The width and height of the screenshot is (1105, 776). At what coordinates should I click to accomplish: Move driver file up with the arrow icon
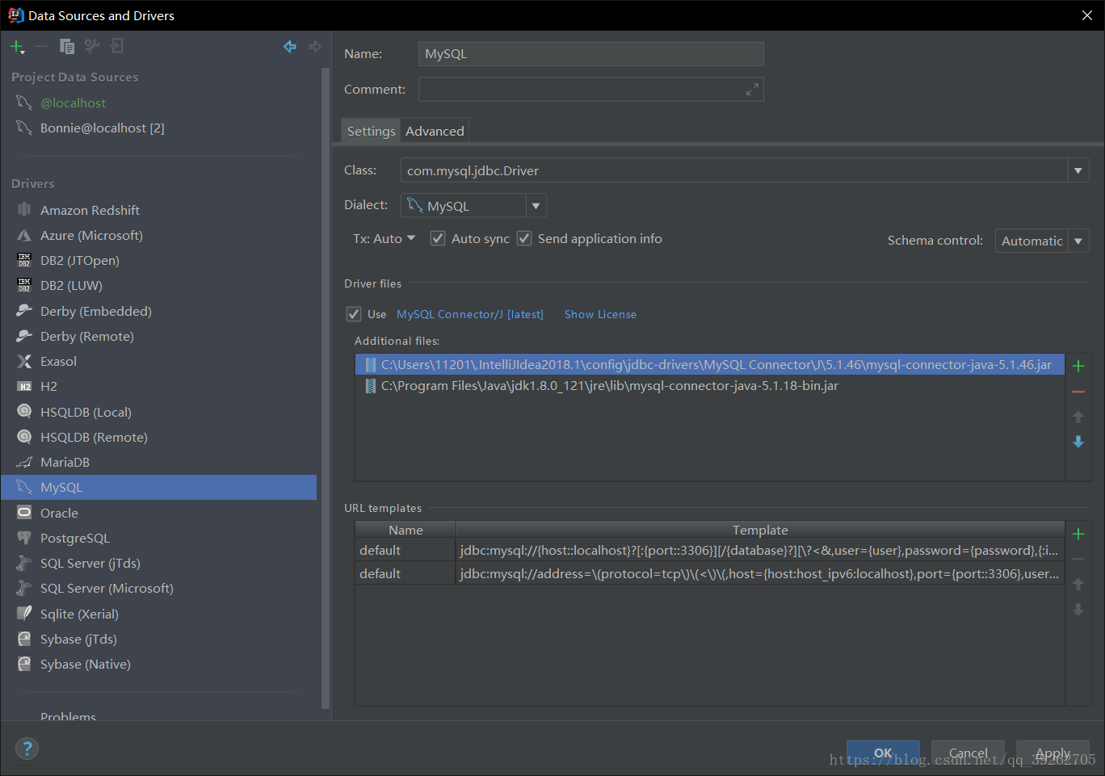click(x=1078, y=417)
